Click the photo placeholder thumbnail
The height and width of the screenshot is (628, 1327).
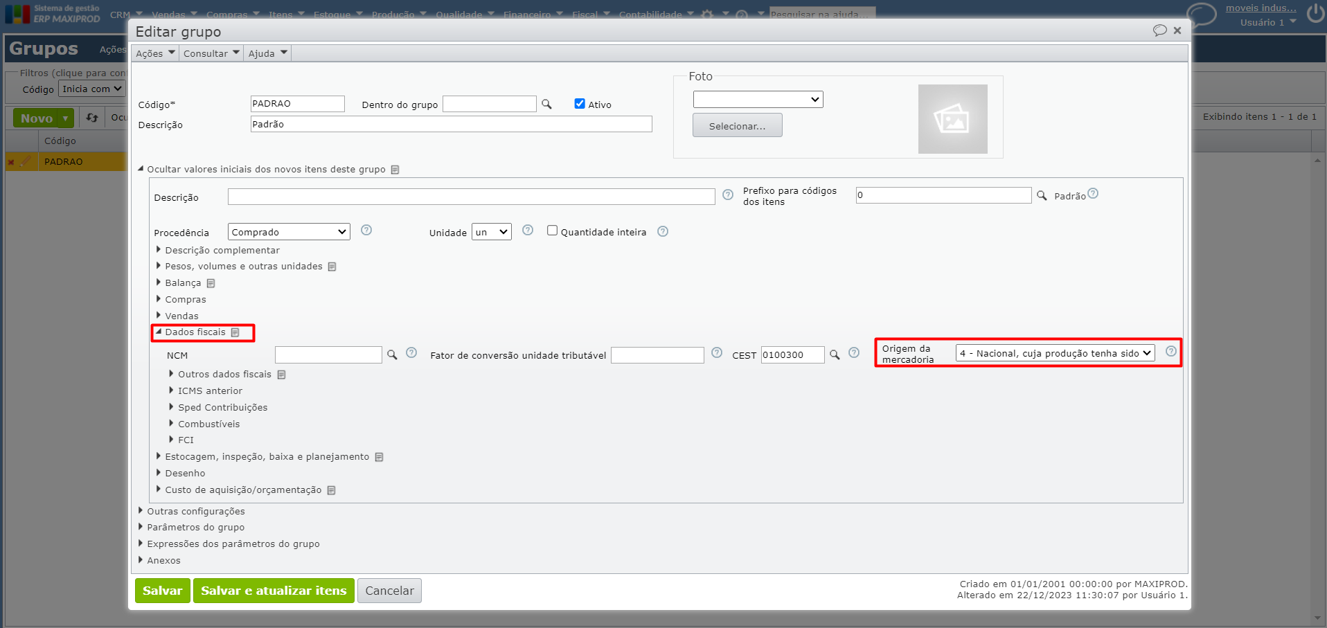click(x=952, y=119)
